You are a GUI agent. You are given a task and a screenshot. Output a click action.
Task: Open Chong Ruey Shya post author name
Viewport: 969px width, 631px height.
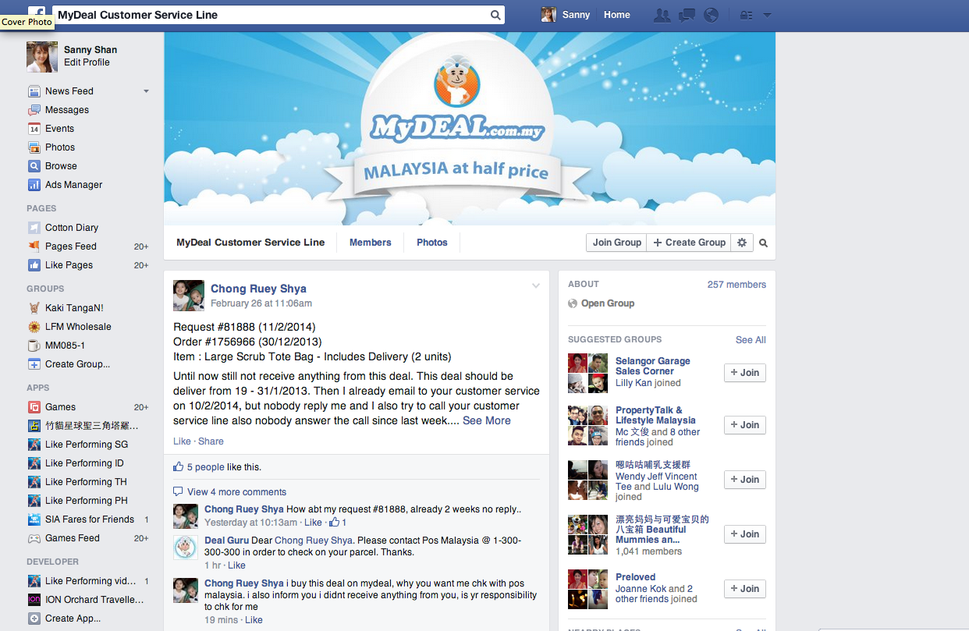pyautogui.click(x=258, y=289)
